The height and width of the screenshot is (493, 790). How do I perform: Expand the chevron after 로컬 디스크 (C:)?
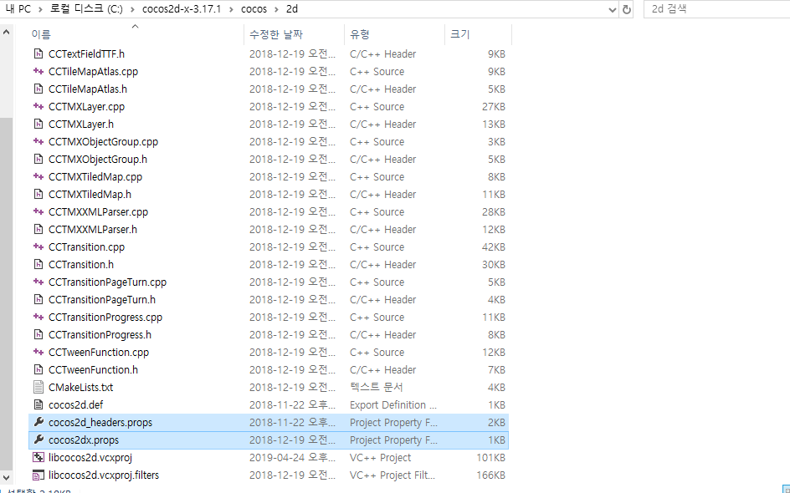point(132,9)
